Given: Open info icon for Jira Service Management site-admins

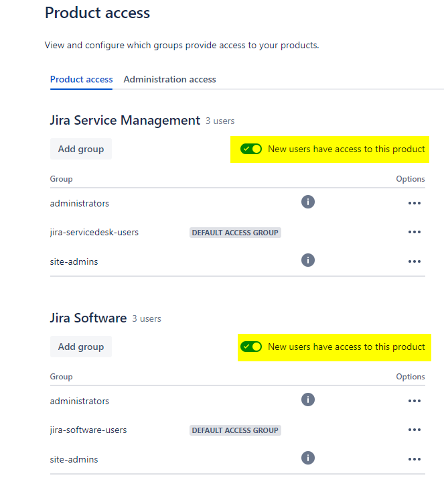Looking at the screenshot, I should [x=308, y=260].
